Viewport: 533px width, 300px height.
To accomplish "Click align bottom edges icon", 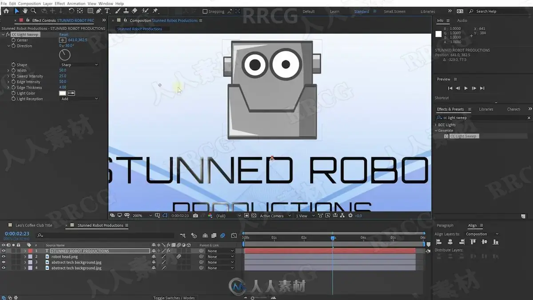I will (496, 242).
